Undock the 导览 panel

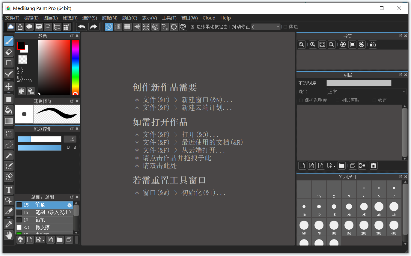click(401, 36)
